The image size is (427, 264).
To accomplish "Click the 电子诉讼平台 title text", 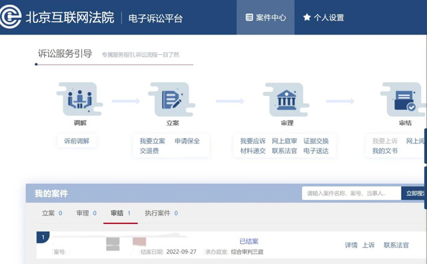I will click(155, 18).
